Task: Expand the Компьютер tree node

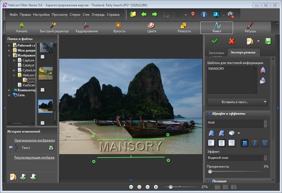Action: 9,90
